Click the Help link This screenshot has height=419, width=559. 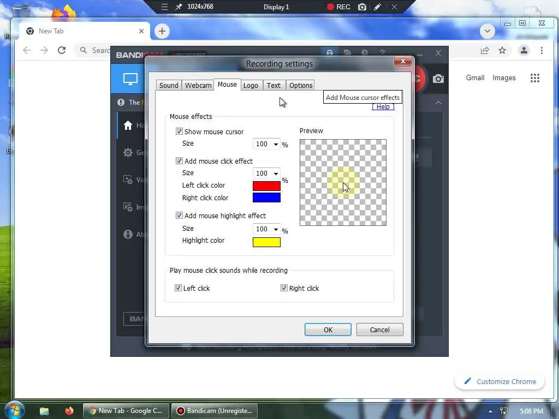pyautogui.click(x=383, y=107)
